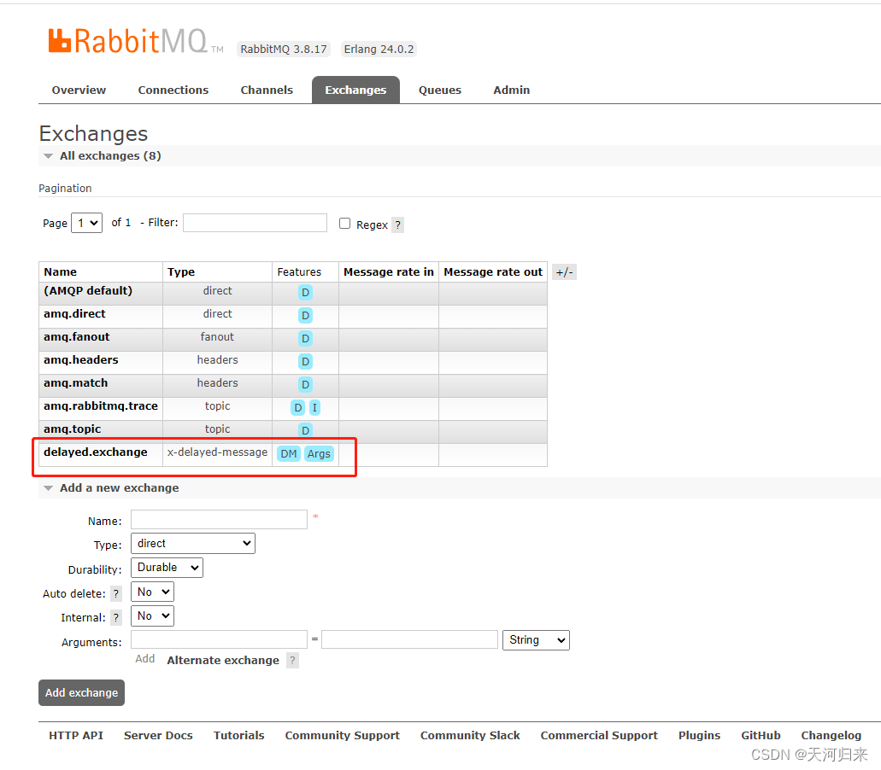Switch to the Connections tab
Image resolution: width=881 pixels, height=770 pixels.
coord(173,90)
